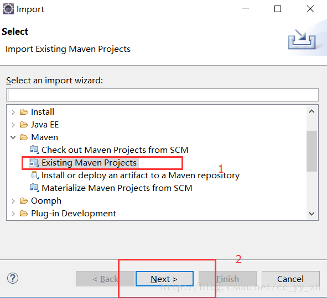
Task: Click the Check out Maven Projects icon
Action: 34,150
